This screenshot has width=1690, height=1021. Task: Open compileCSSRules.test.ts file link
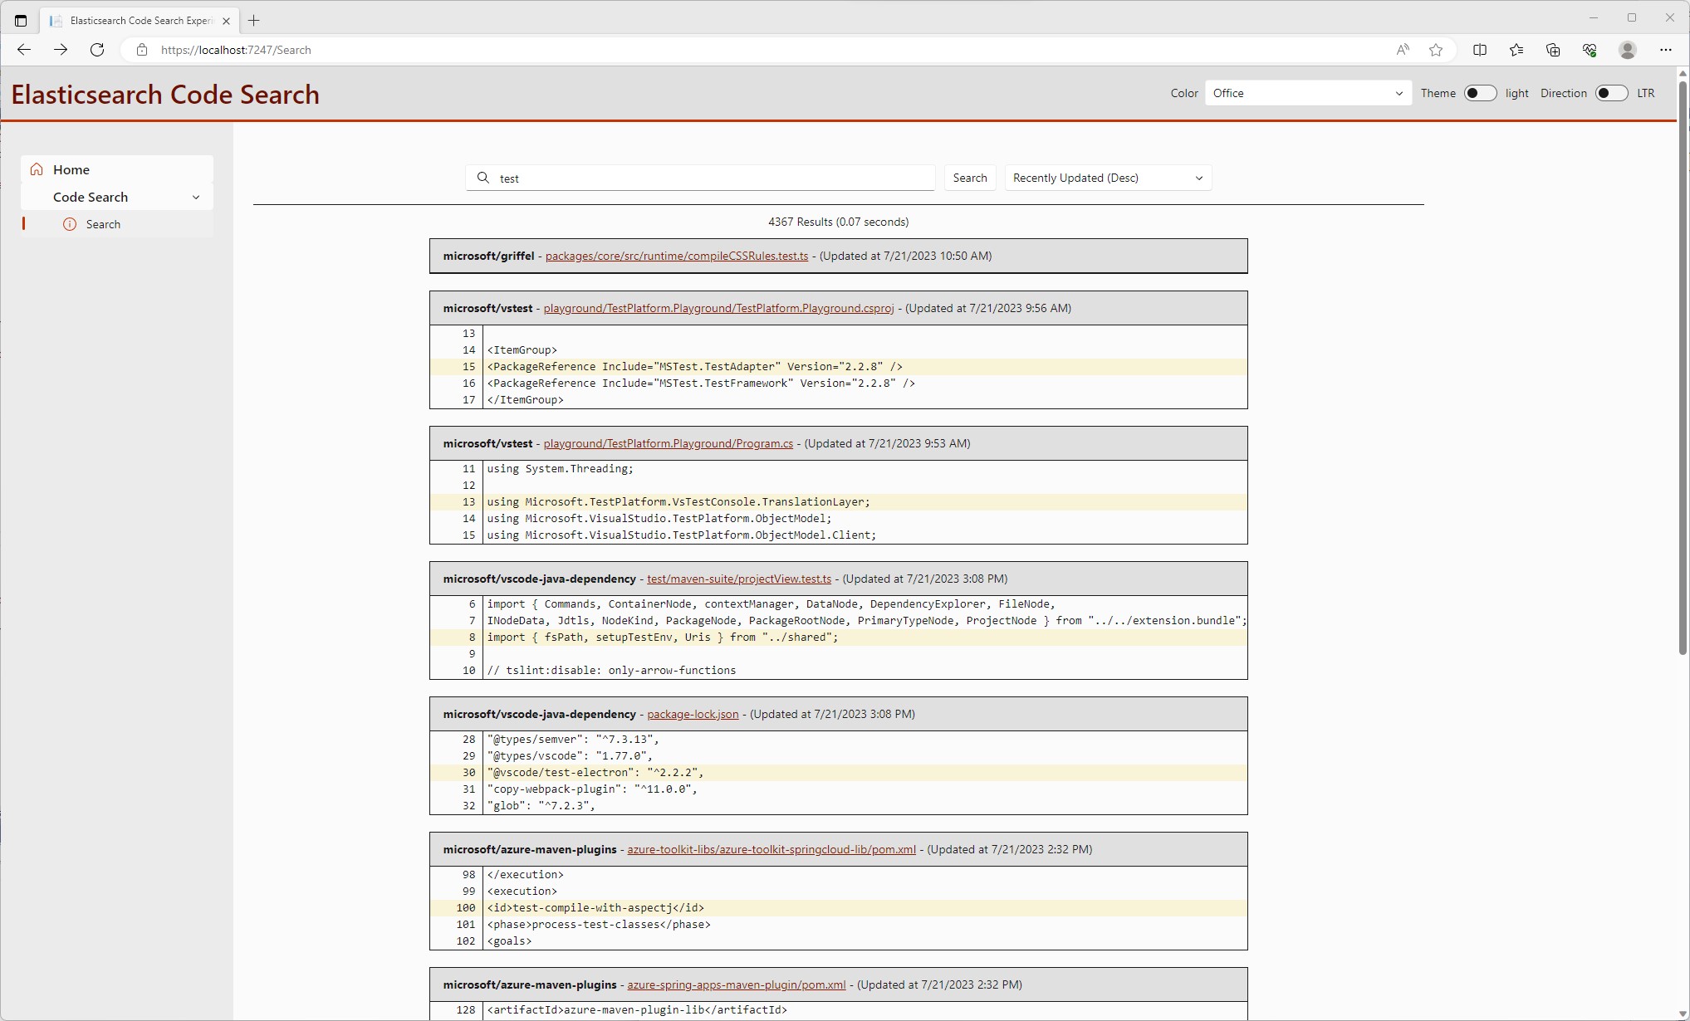click(676, 256)
